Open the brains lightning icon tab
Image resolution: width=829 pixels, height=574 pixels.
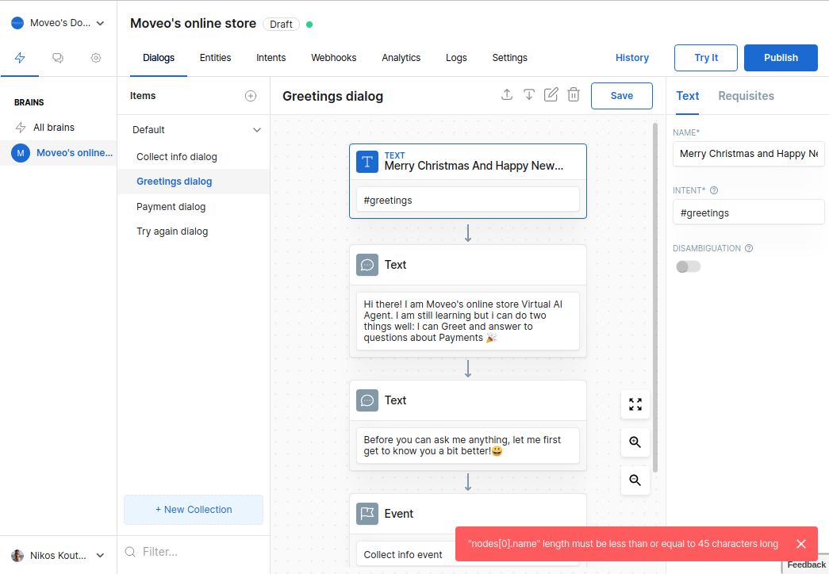[20, 58]
